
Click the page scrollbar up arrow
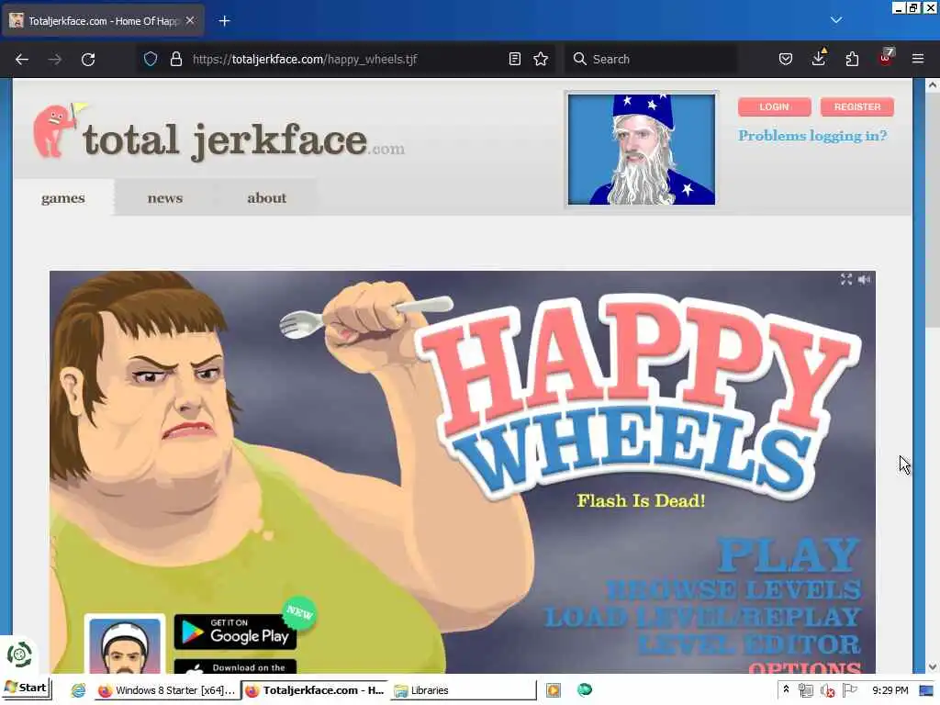tap(932, 85)
